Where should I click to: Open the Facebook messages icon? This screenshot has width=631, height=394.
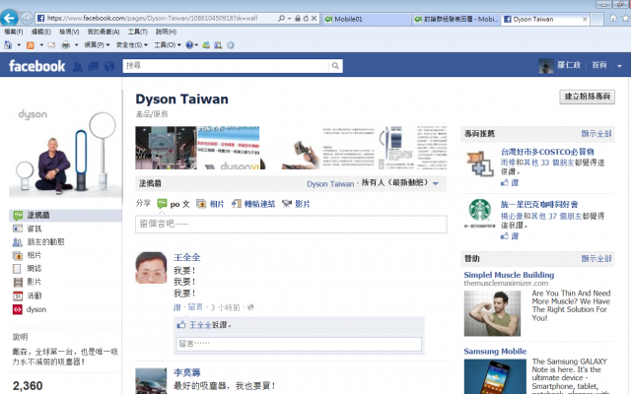point(94,66)
